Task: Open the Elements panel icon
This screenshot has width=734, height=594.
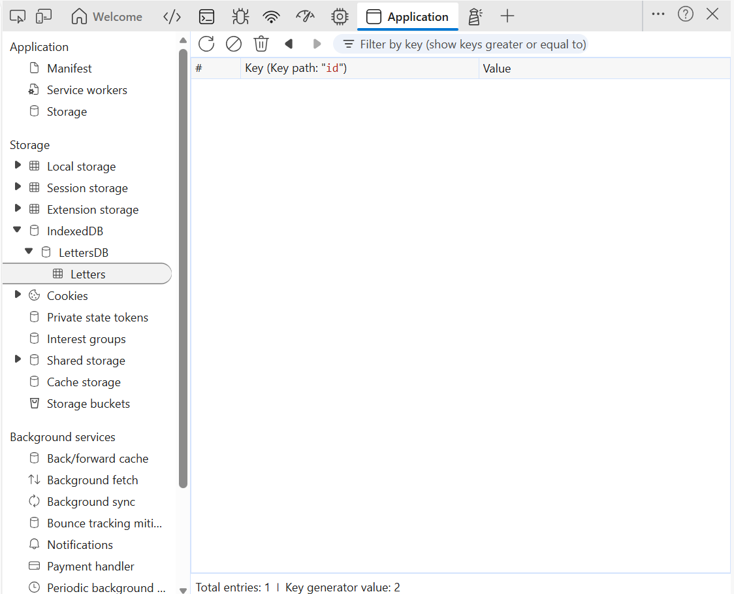Action: 172,16
